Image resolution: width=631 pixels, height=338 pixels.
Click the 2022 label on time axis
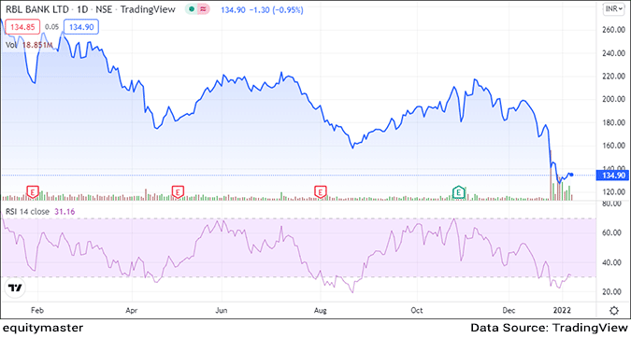coord(562,310)
